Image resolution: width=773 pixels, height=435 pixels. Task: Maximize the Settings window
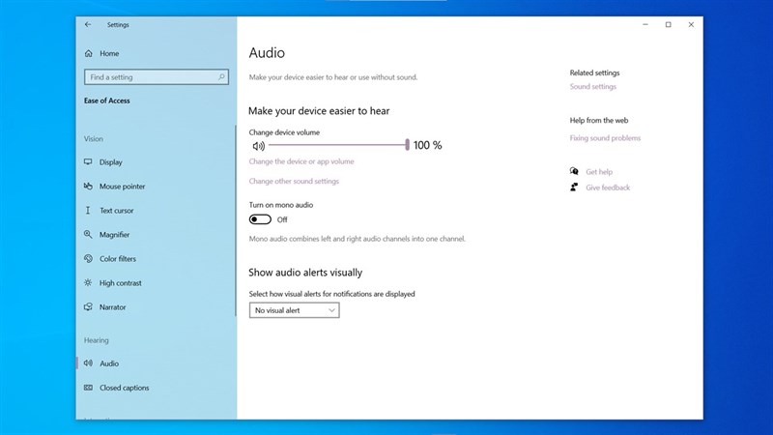click(668, 24)
